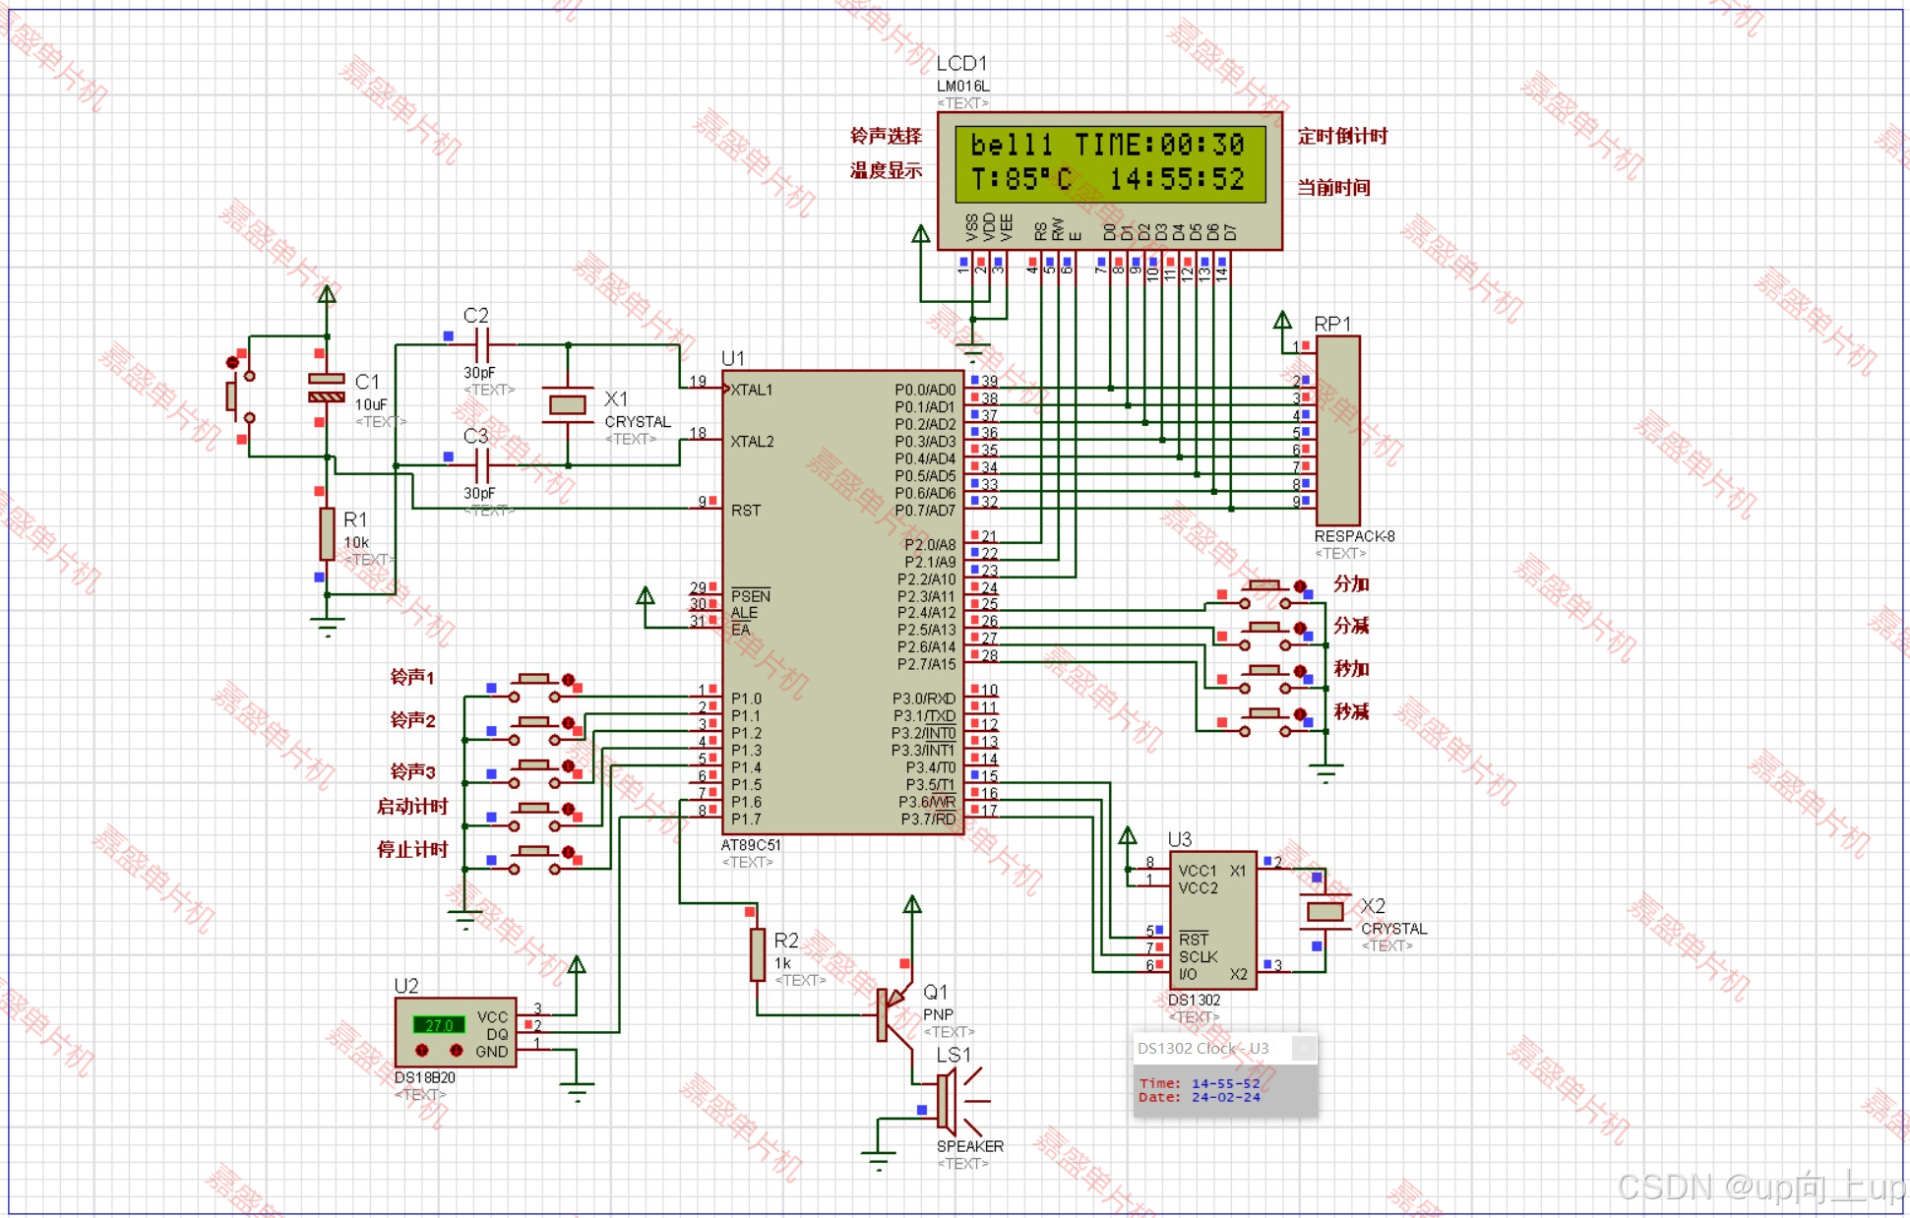
Task: Toggle the latch dot on 秒加 button
Action: coord(1300,671)
